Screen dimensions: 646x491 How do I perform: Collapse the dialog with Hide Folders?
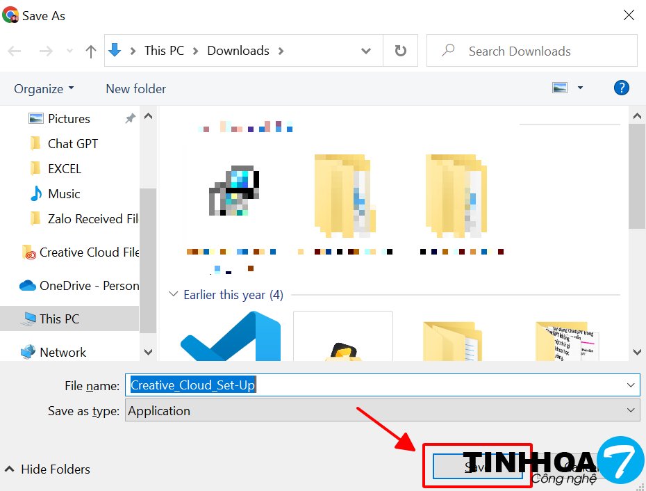coord(47,469)
